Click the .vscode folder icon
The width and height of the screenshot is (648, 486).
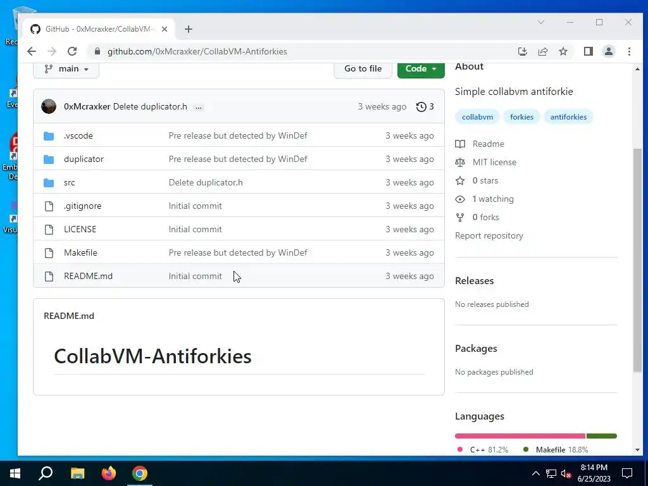(x=49, y=135)
